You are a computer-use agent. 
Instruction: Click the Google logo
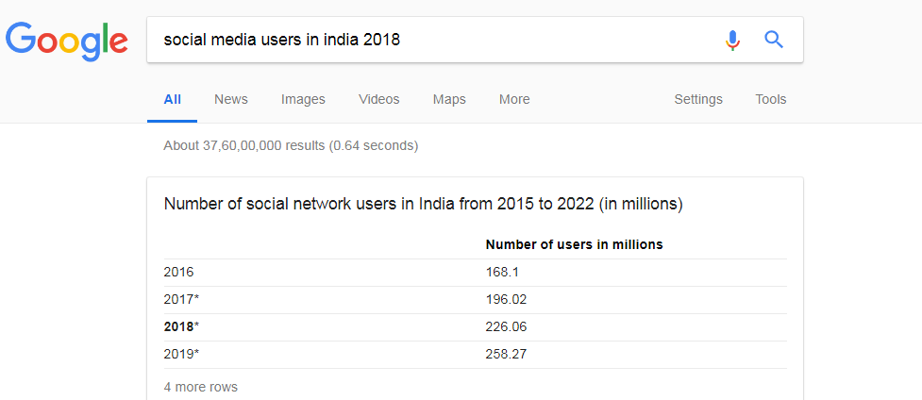pos(66,42)
